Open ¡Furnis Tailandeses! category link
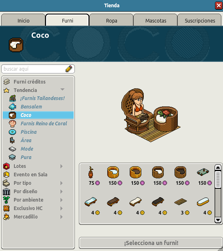This screenshot has width=223, height=251. coord(42,98)
